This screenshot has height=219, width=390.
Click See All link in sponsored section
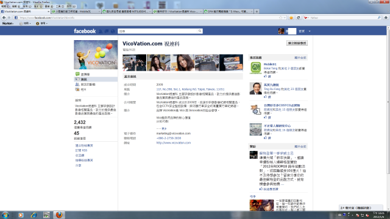click(300, 147)
